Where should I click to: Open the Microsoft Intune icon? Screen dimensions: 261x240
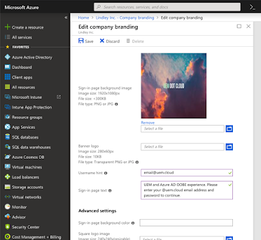(7, 97)
